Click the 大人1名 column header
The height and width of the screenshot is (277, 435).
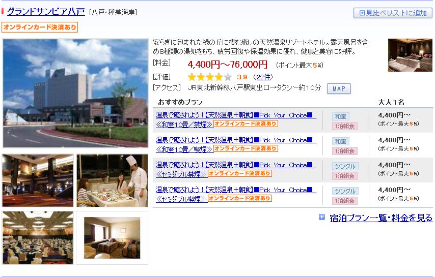click(391, 102)
